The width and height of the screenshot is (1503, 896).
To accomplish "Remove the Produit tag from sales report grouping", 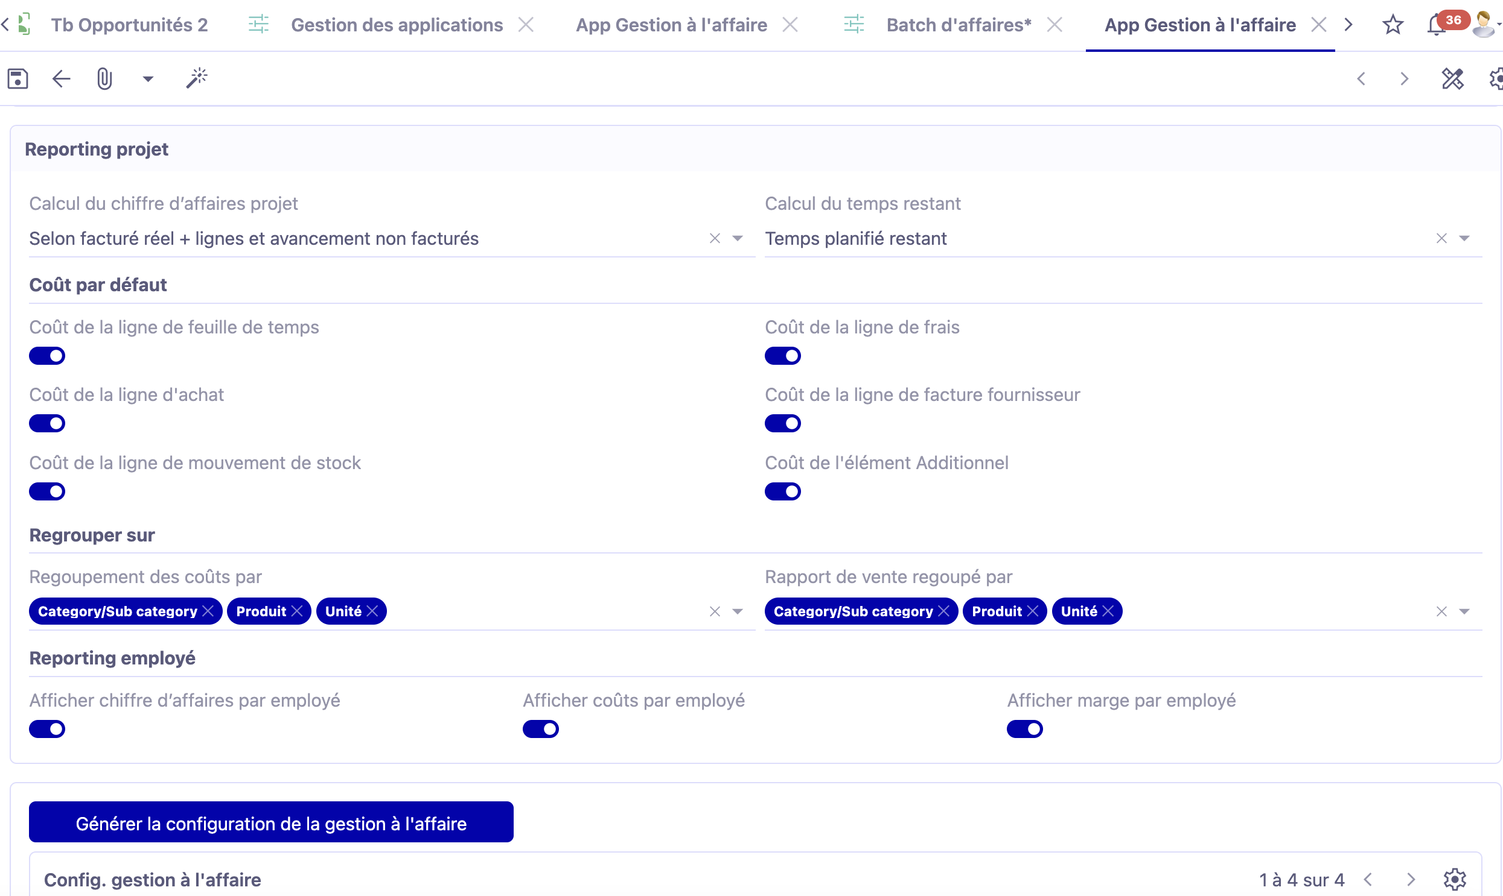I will (x=1033, y=611).
